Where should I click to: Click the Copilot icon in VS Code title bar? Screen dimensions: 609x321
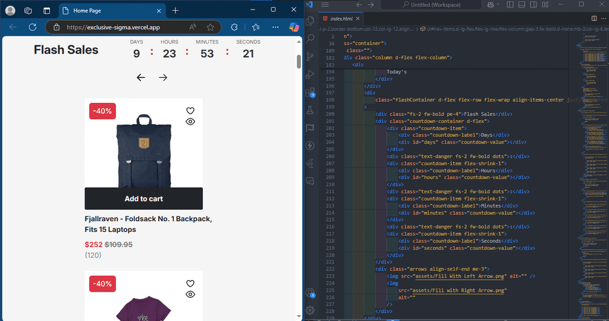[x=491, y=5]
